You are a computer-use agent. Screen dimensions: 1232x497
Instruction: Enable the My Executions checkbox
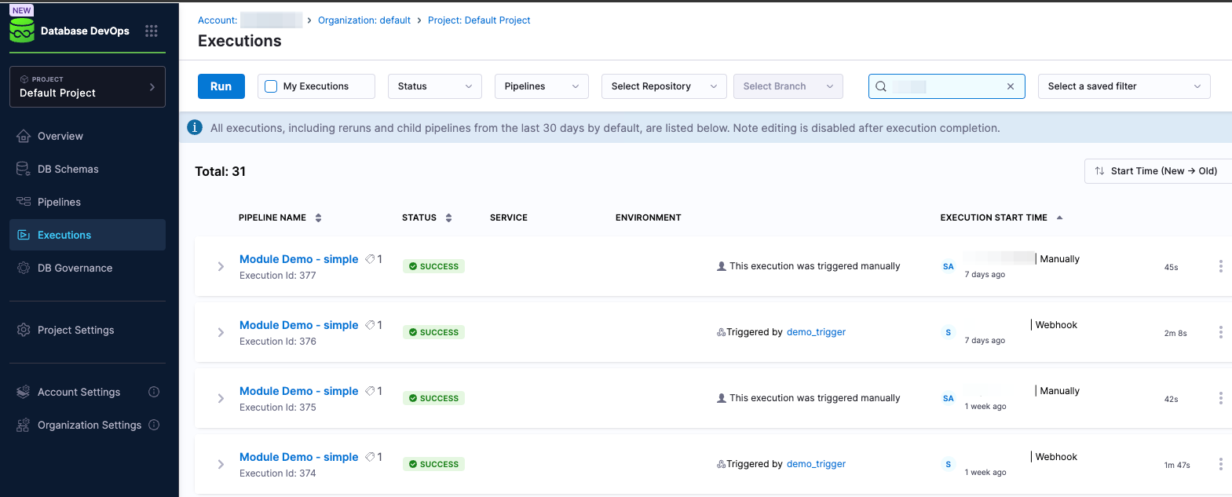coord(271,86)
